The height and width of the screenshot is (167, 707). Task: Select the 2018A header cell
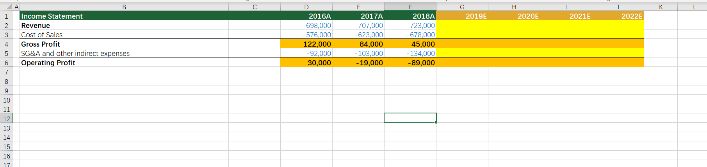pos(410,16)
